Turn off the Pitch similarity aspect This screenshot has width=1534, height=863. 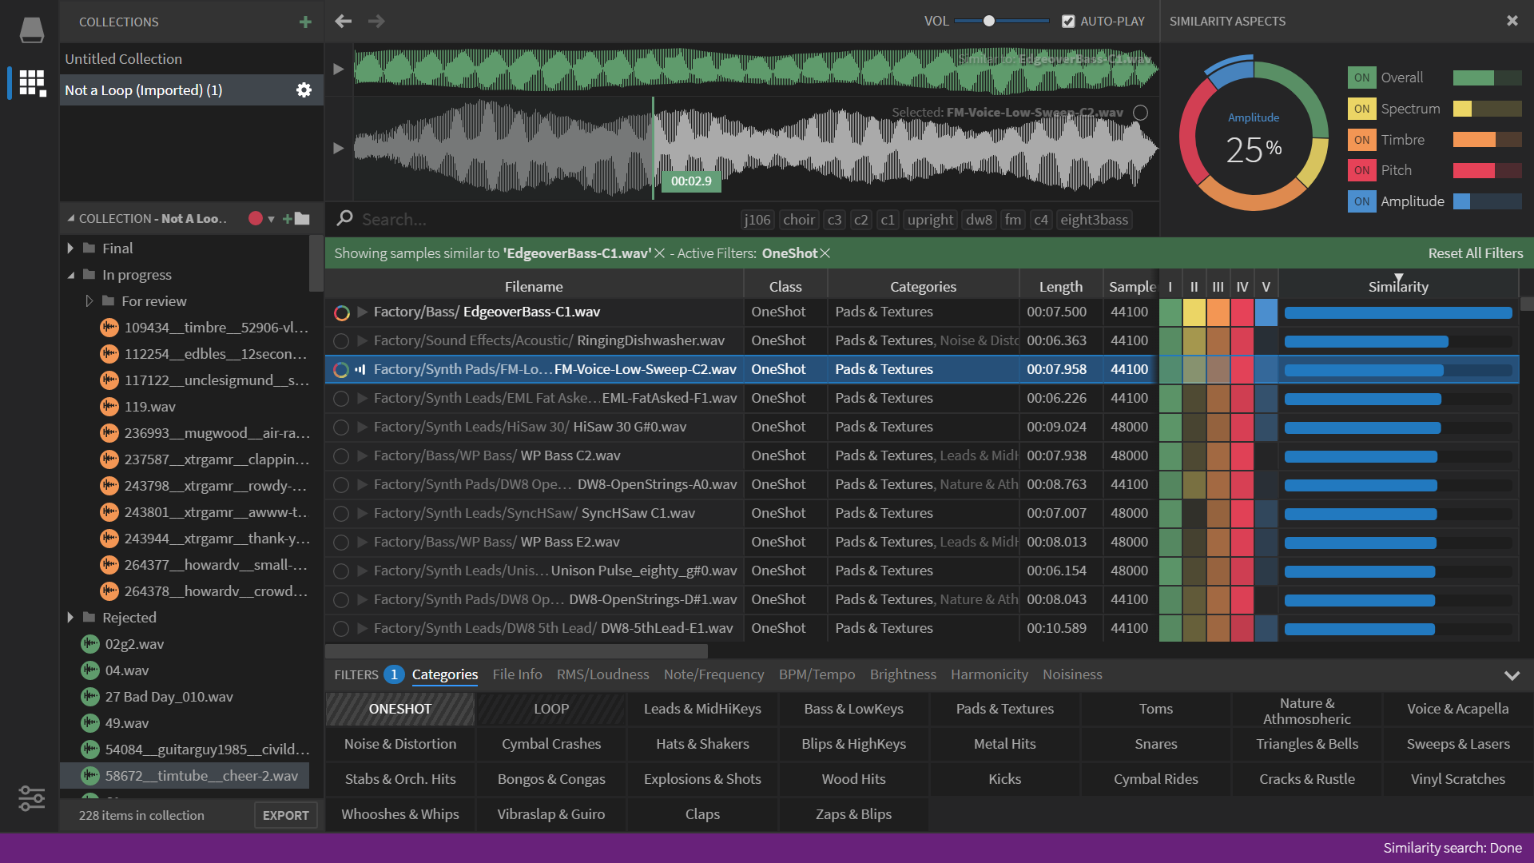[1361, 170]
